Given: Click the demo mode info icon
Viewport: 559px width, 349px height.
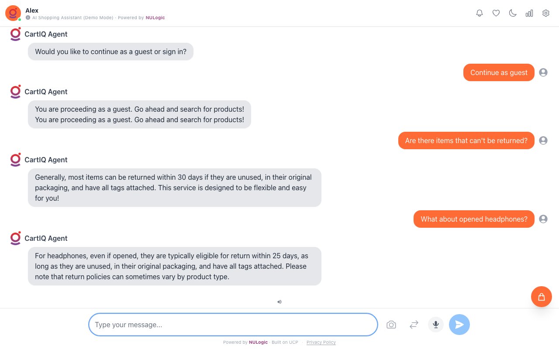Looking at the screenshot, I should click(x=28, y=18).
